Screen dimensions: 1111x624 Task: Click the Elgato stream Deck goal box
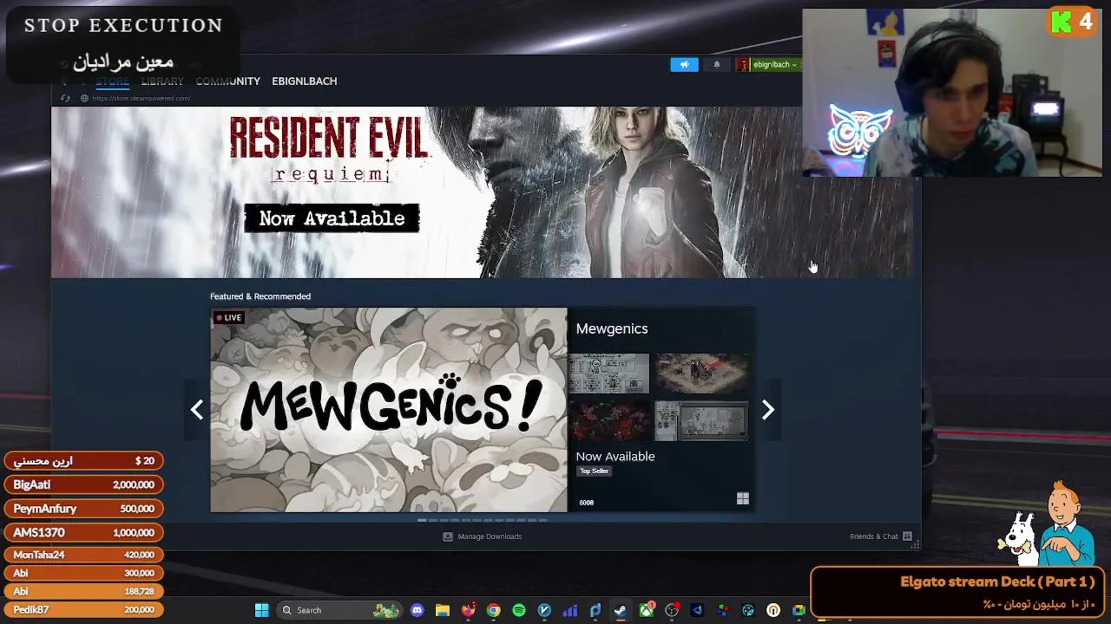tap(958, 593)
